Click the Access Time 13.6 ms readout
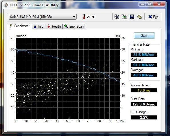 tap(144, 90)
